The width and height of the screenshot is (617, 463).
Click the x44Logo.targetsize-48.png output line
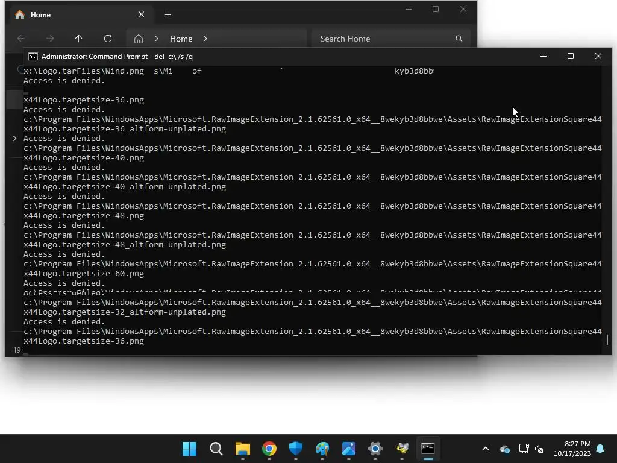click(84, 216)
